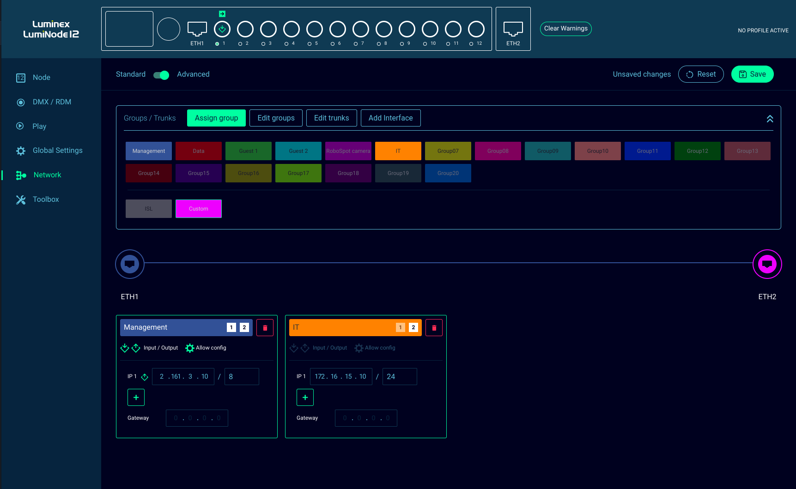This screenshot has width=796, height=489.
Task: Delete the IT interface with trash icon
Action: click(x=434, y=327)
